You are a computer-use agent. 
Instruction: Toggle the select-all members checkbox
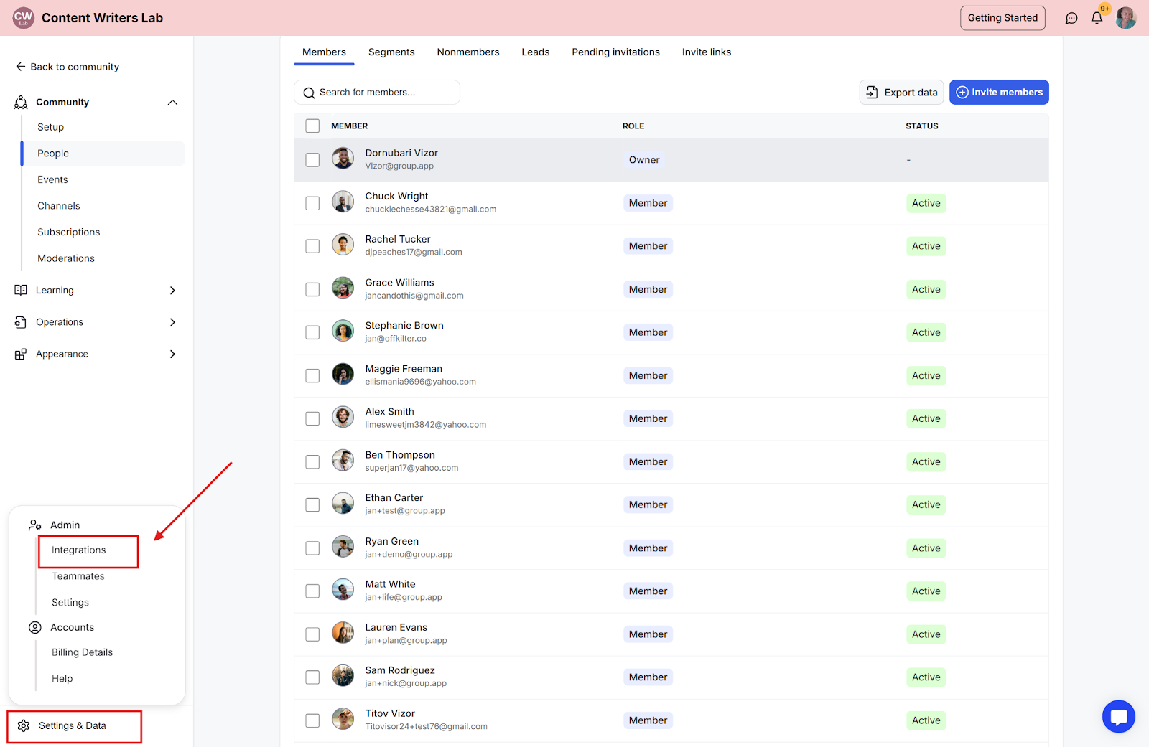pos(312,126)
